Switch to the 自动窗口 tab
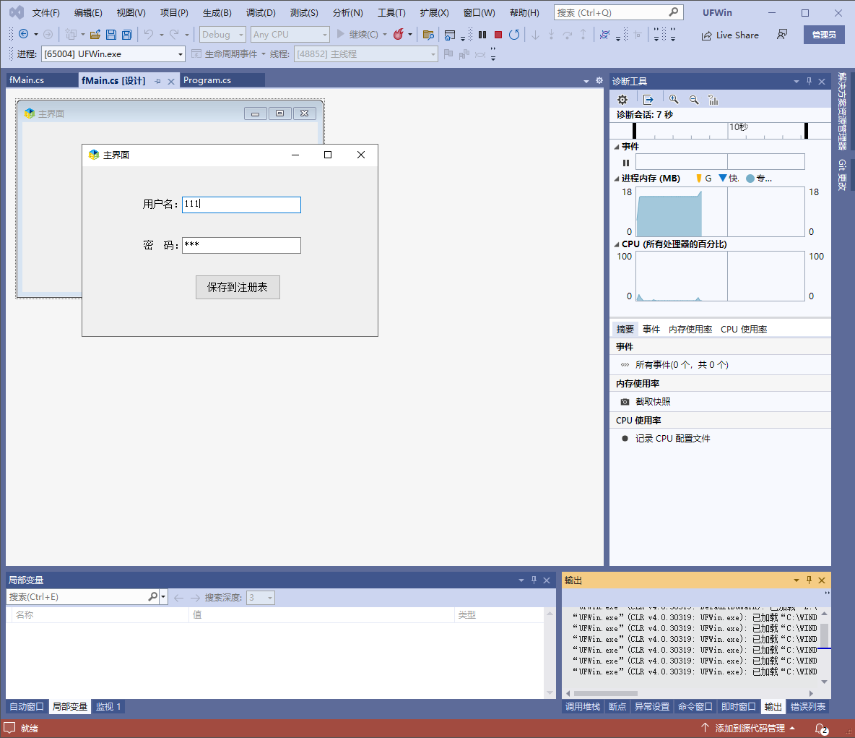This screenshot has width=855, height=738. pos(27,706)
